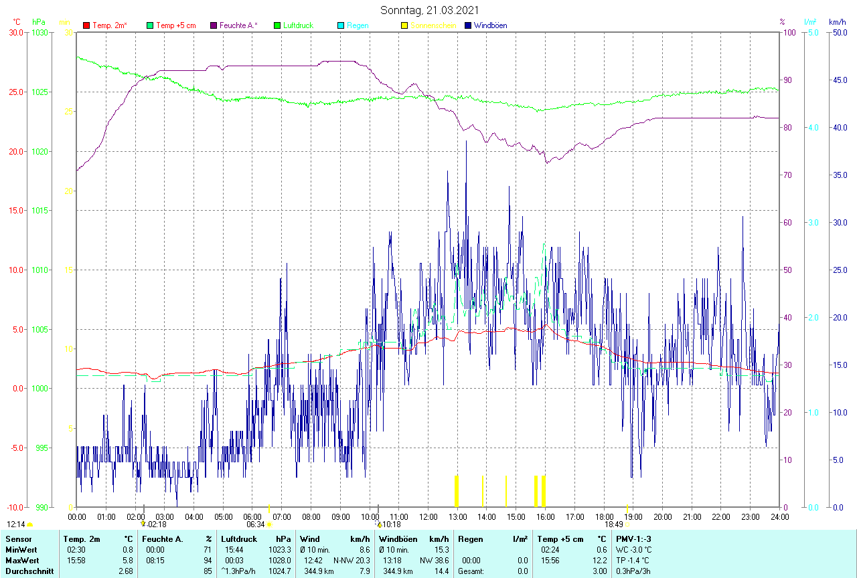Screen dimensions: 857x578
Task: Click the yellow sunshine bar at 13:00
Action: tap(457, 491)
